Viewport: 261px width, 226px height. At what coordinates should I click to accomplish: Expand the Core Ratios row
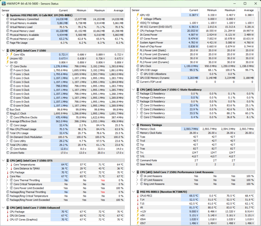7,149
